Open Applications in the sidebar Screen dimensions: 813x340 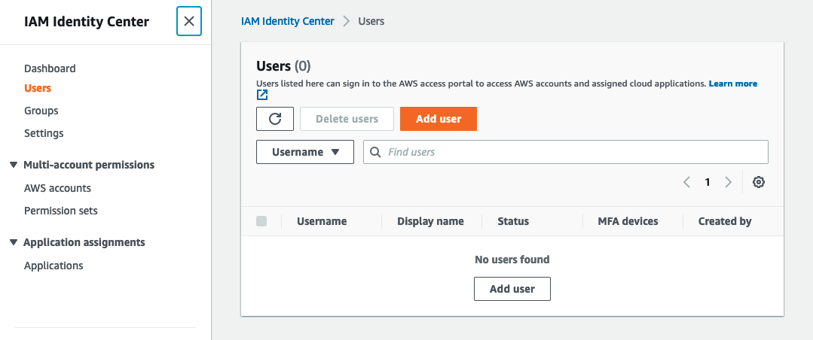coord(53,266)
